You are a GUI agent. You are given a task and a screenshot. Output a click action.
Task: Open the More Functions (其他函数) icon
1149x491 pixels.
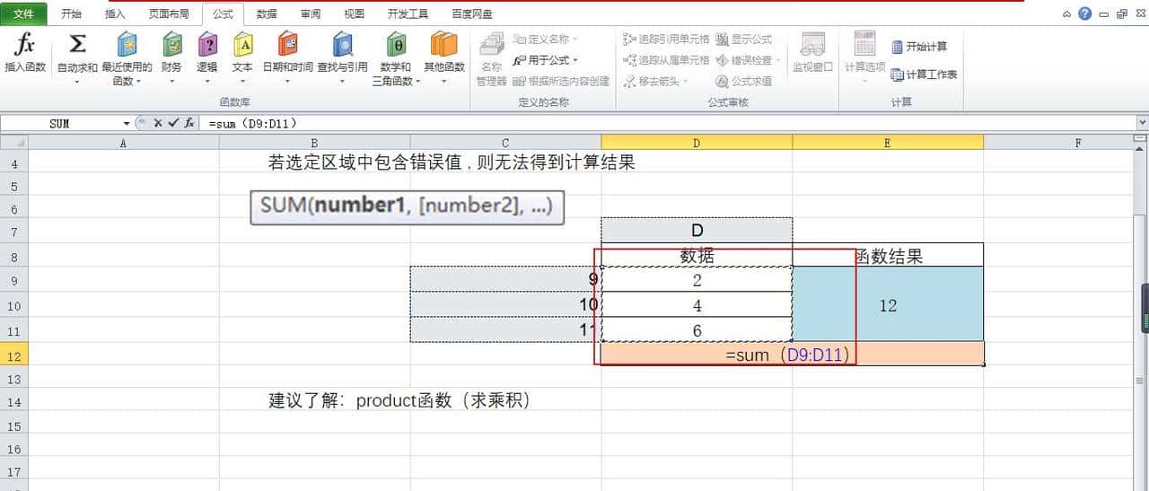tap(443, 44)
